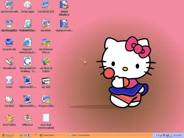This screenshot has height=138, width=184.
Task: Click the penguin tray icon
Action: [158, 135]
